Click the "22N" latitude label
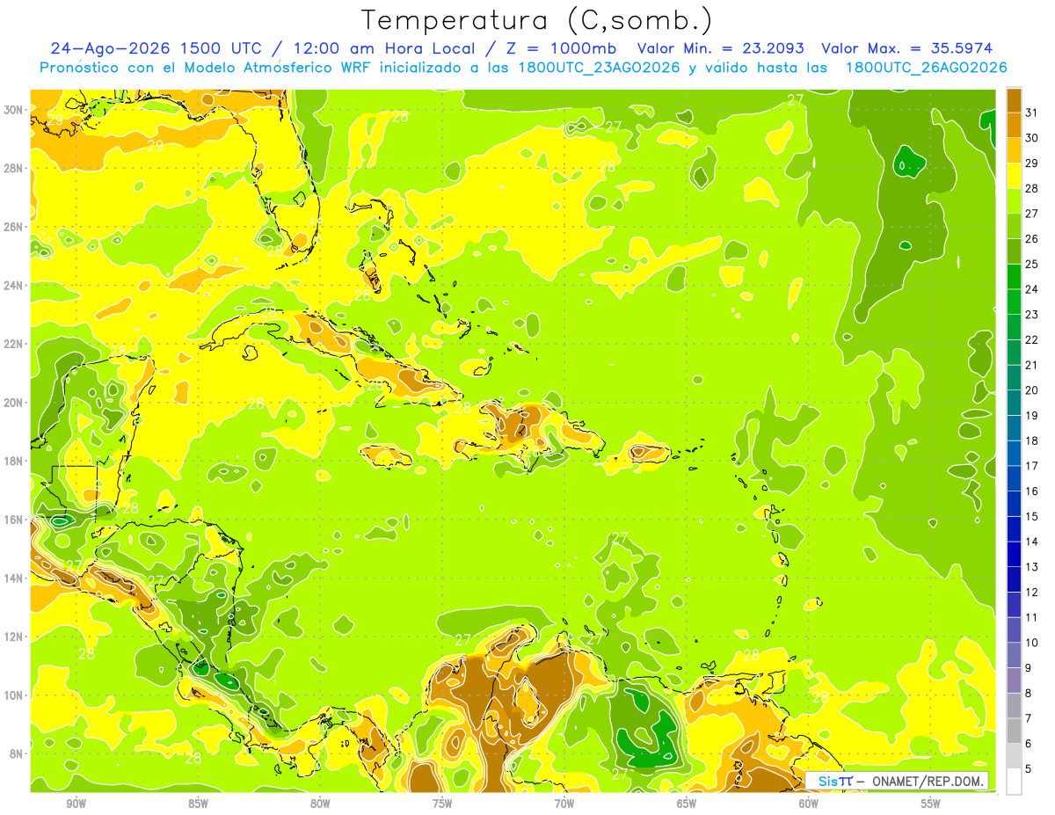This screenshot has height=815, width=1055. click(13, 344)
